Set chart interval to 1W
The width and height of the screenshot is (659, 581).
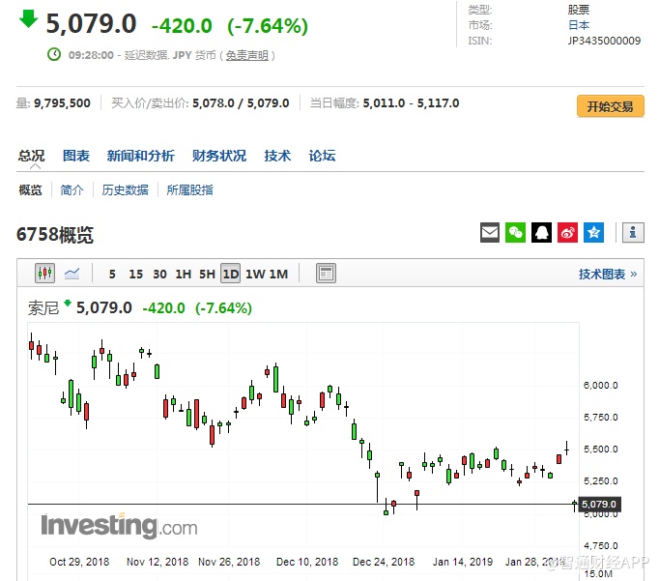click(x=255, y=274)
